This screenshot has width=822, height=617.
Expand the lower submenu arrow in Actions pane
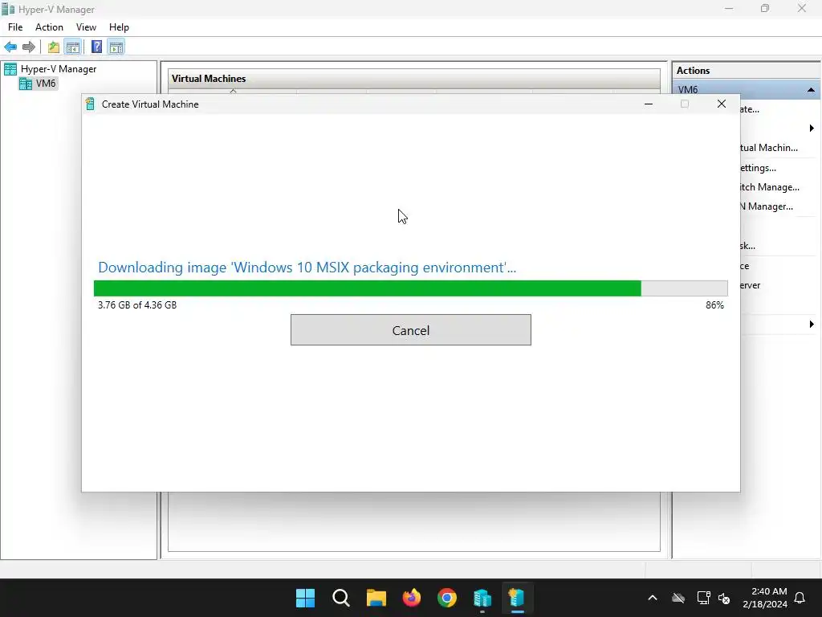pyautogui.click(x=812, y=325)
